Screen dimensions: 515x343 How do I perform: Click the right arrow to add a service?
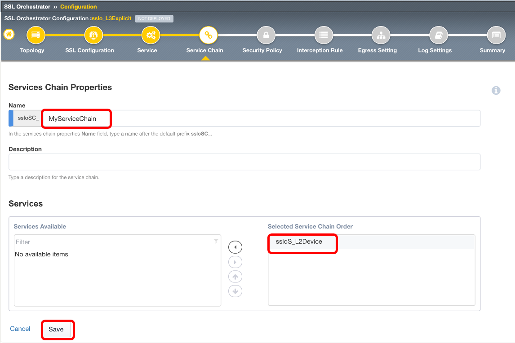(x=235, y=262)
